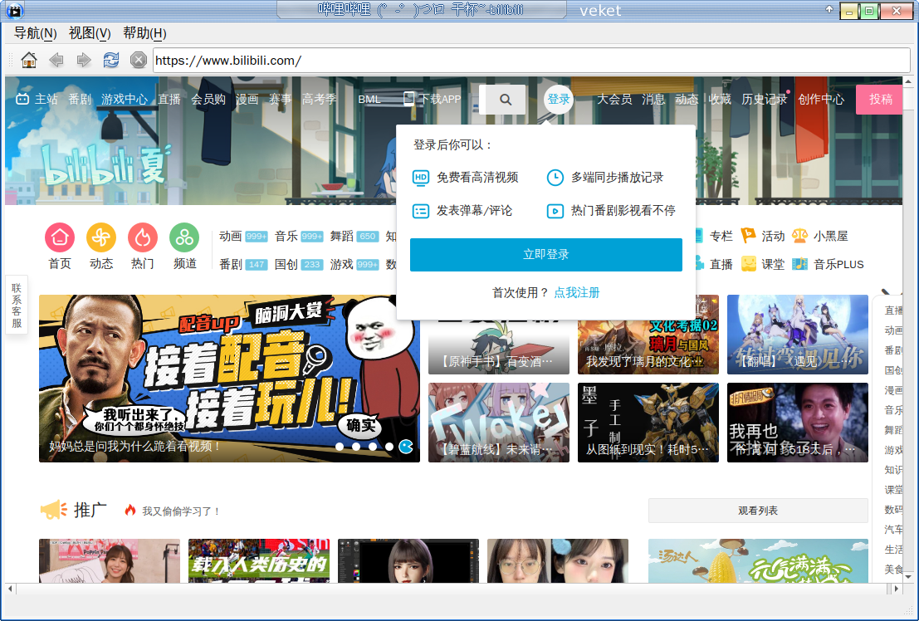The width and height of the screenshot is (919, 621).
Task: Click the 音乐PLUS music icon
Action: (x=799, y=264)
